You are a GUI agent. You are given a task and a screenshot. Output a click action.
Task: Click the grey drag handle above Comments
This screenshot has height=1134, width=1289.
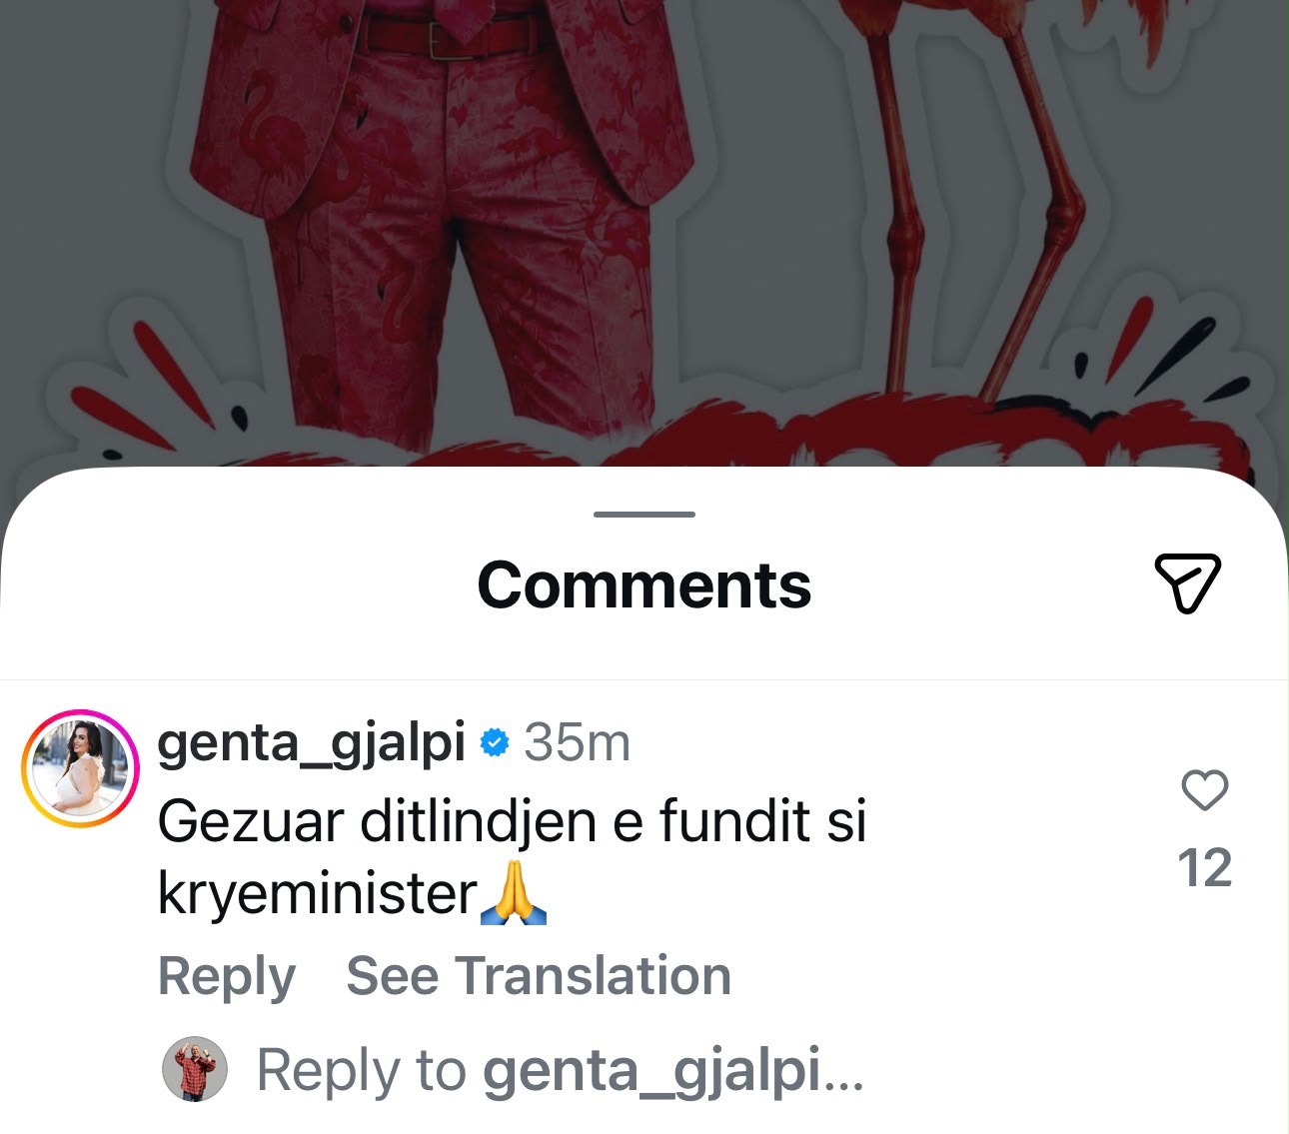click(644, 515)
